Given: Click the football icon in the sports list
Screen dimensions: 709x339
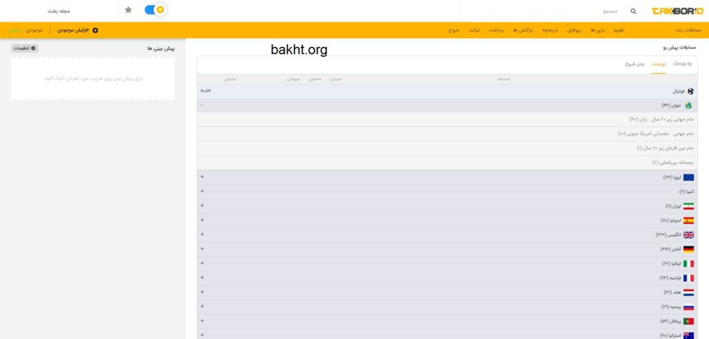Looking at the screenshot, I should click(690, 91).
